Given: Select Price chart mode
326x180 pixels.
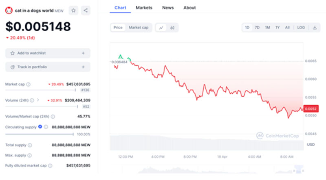Looking at the screenshot, I should (118, 28).
